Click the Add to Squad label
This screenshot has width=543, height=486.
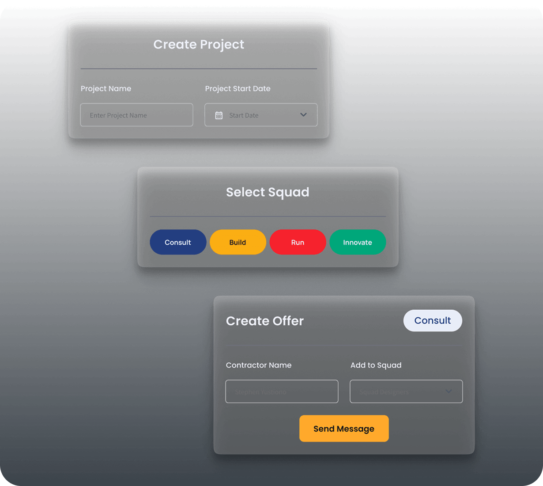[x=376, y=365]
